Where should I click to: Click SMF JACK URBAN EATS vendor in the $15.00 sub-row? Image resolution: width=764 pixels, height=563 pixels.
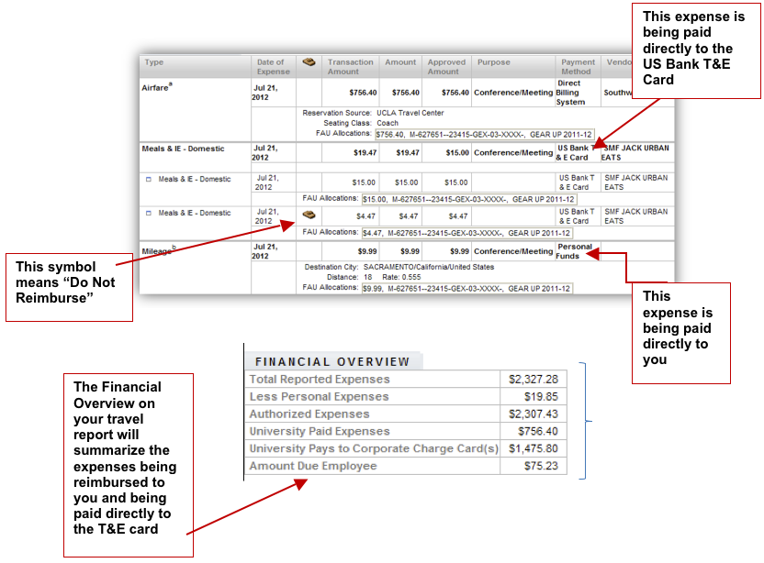point(635,182)
